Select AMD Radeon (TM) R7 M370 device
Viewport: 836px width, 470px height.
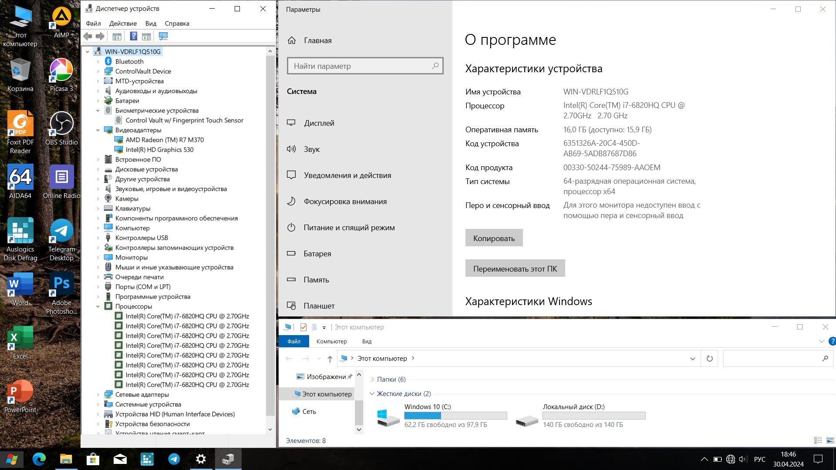pyautogui.click(x=164, y=140)
